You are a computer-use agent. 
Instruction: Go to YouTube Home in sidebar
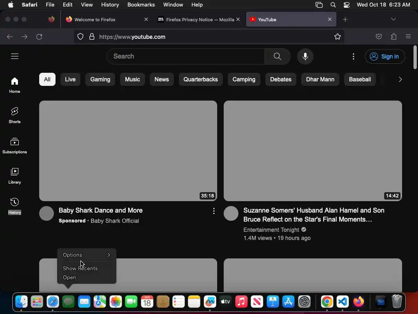tap(15, 85)
